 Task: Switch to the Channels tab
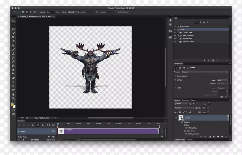click(x=185, y=100)
